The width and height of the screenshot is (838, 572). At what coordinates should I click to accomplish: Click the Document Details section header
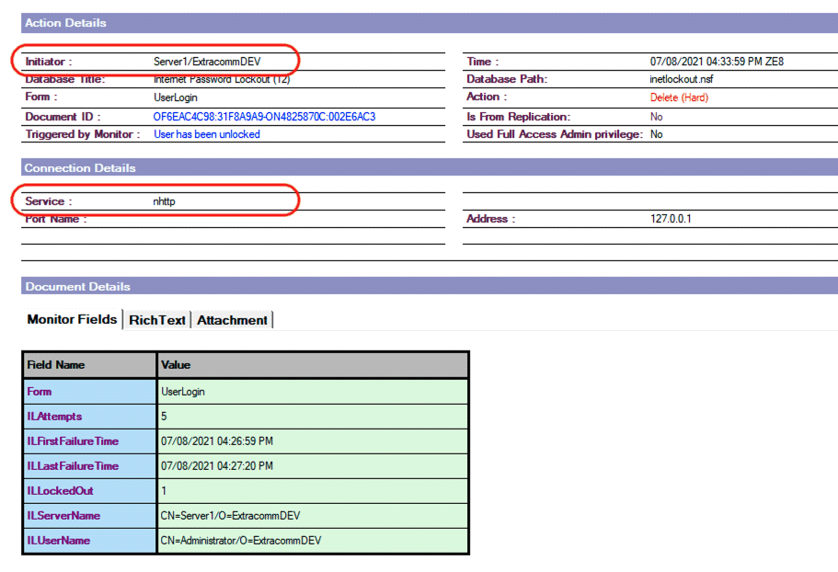point(78,287)
